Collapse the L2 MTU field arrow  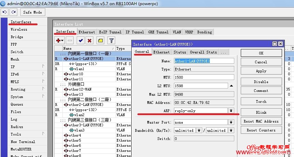[x=231, y=86]
